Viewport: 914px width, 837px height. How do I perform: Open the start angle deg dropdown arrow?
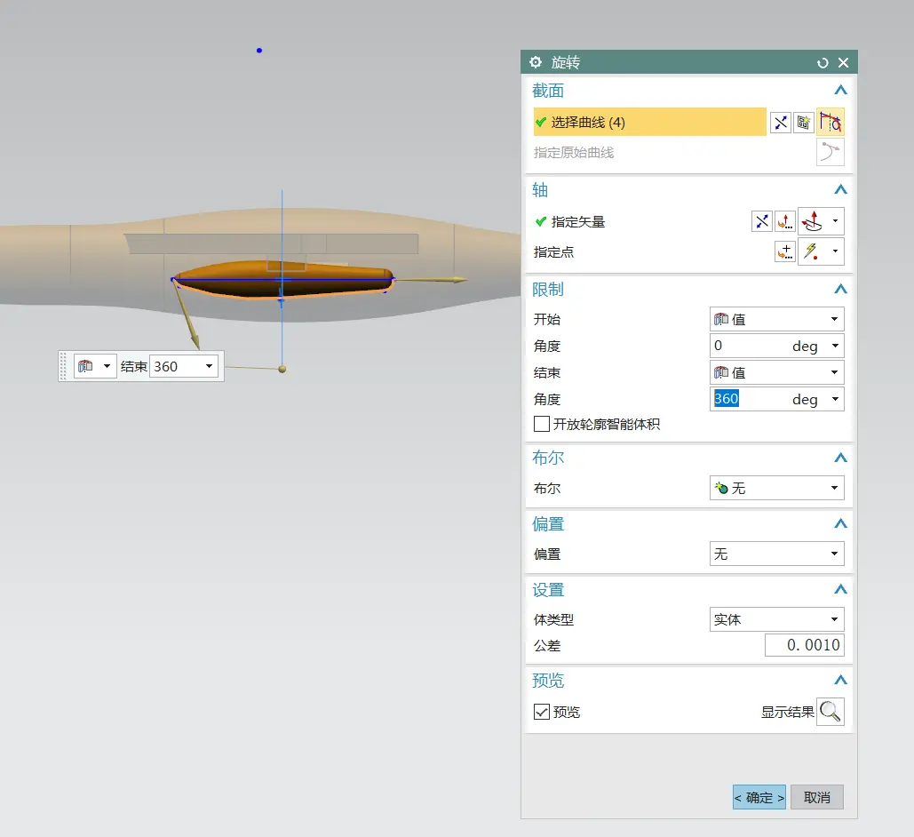pyautogui.click(x=835, y=346)
